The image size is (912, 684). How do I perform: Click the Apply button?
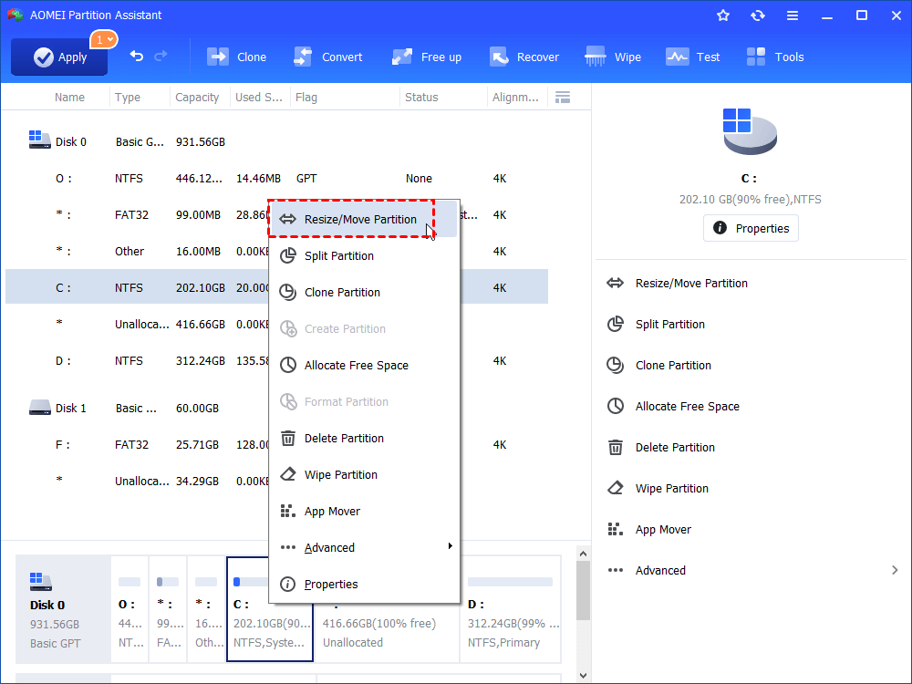coord(59,57)
